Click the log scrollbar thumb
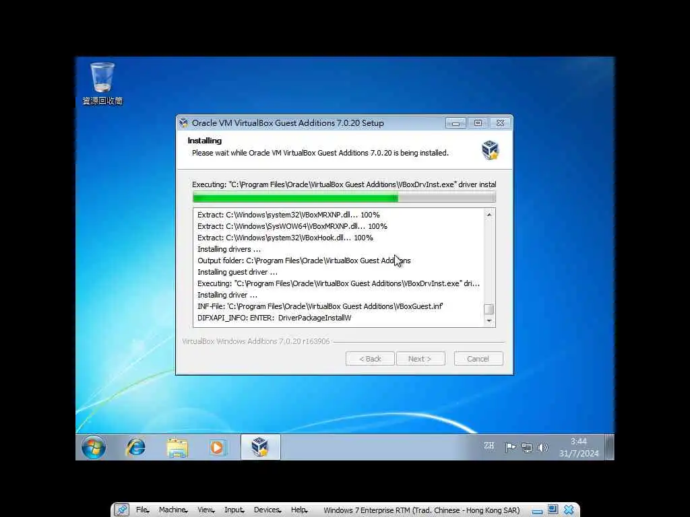Image resolution: width=690 pixels, height=517 pixels. [489, 309]
